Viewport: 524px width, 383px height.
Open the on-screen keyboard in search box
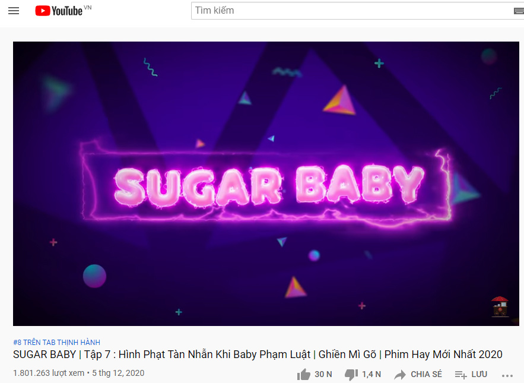click(519, 11)
